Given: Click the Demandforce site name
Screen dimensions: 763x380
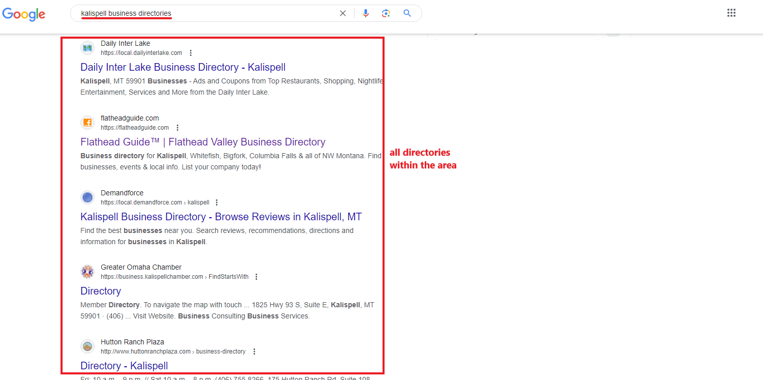Looking at the screenshot, I should 122,193.
